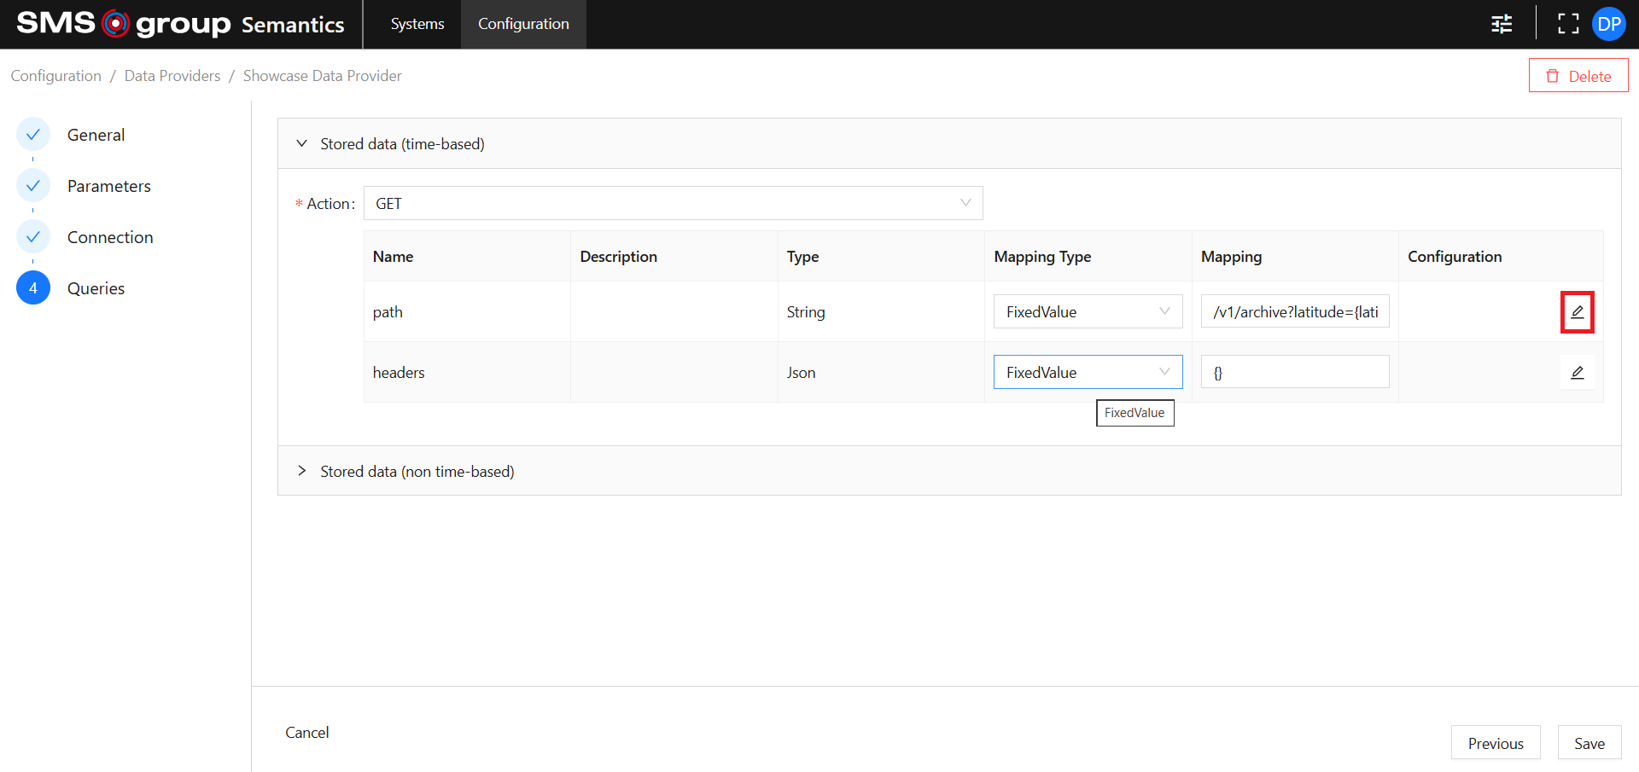Click the Previous button
The image size is (1639, 772).
point(1496,743)
